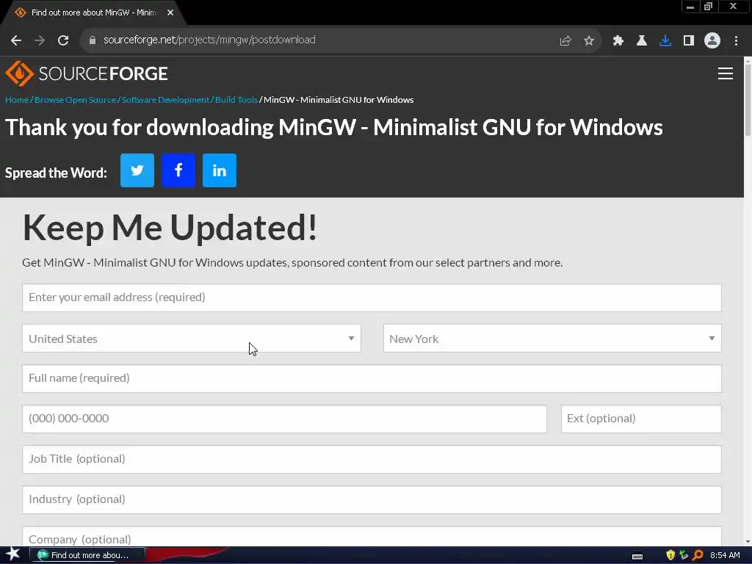This screenshot has height=564, width=752.
Task: Click the padlock site info icon
Action: click(93, 40)
